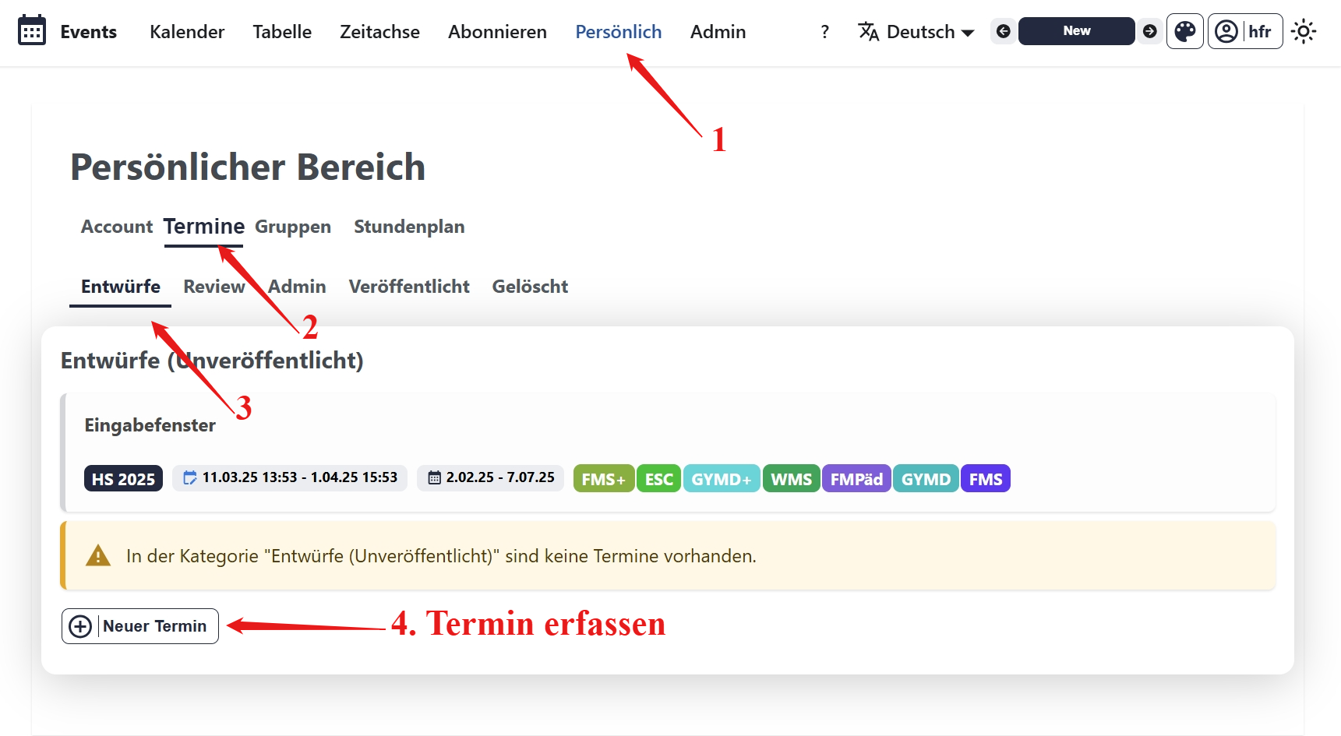Click the Events calendar logo icon
The height and width of the screenshot is (736, 1341).
tap(32, 31)
